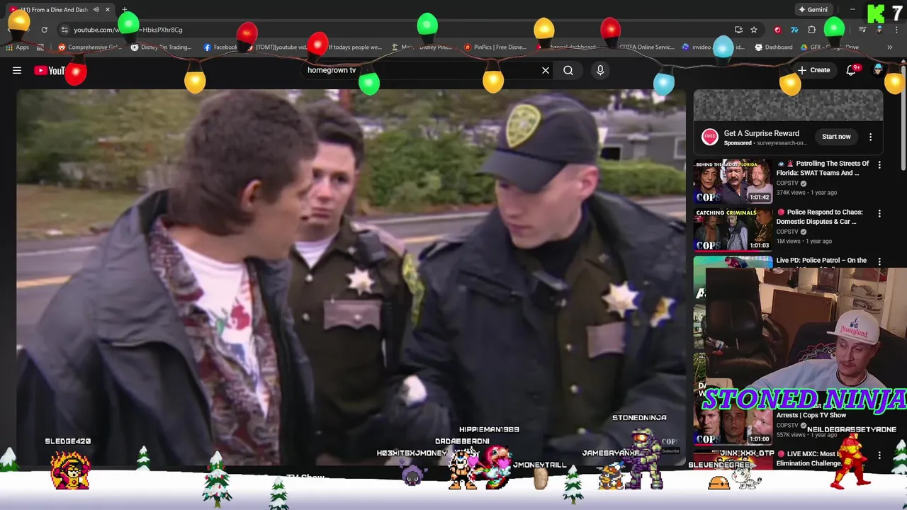Click 'Police Respond to Chaos' video title
This screenshot has height=510, width=907.
(821, 217)
